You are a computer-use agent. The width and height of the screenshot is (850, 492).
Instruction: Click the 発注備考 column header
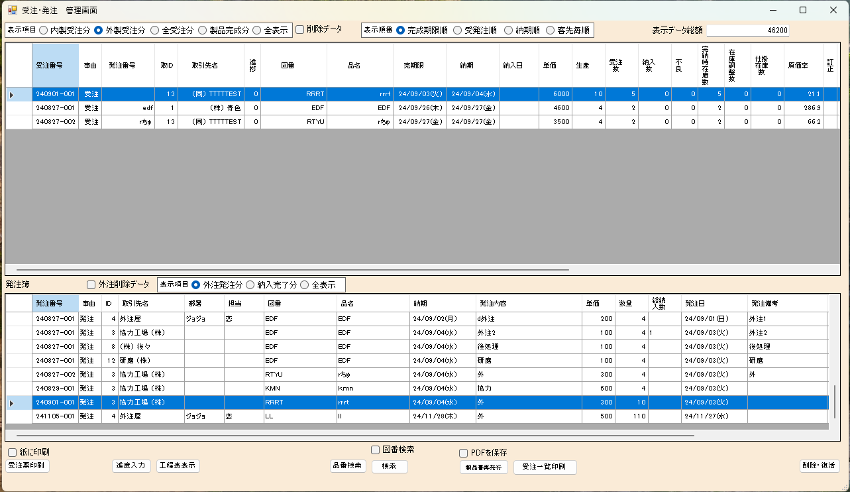[x=787, y=303]
